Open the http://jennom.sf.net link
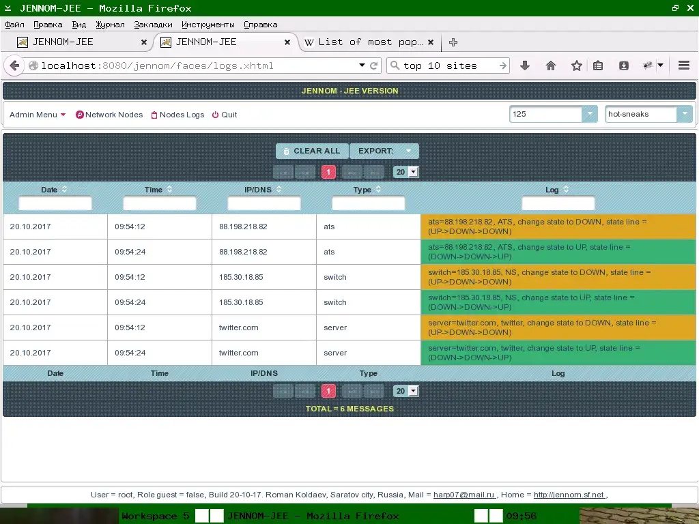The width and height of the screenshot is (699, 524). (x=569, y=495)
